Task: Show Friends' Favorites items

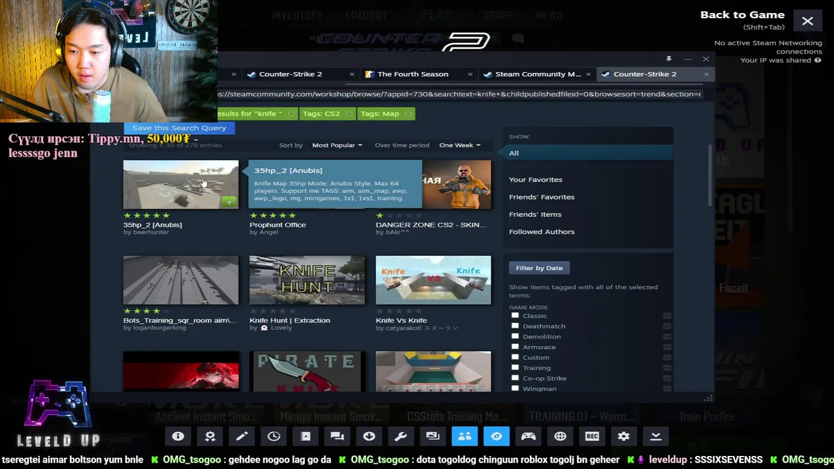Action: click(x=541, y=197)
